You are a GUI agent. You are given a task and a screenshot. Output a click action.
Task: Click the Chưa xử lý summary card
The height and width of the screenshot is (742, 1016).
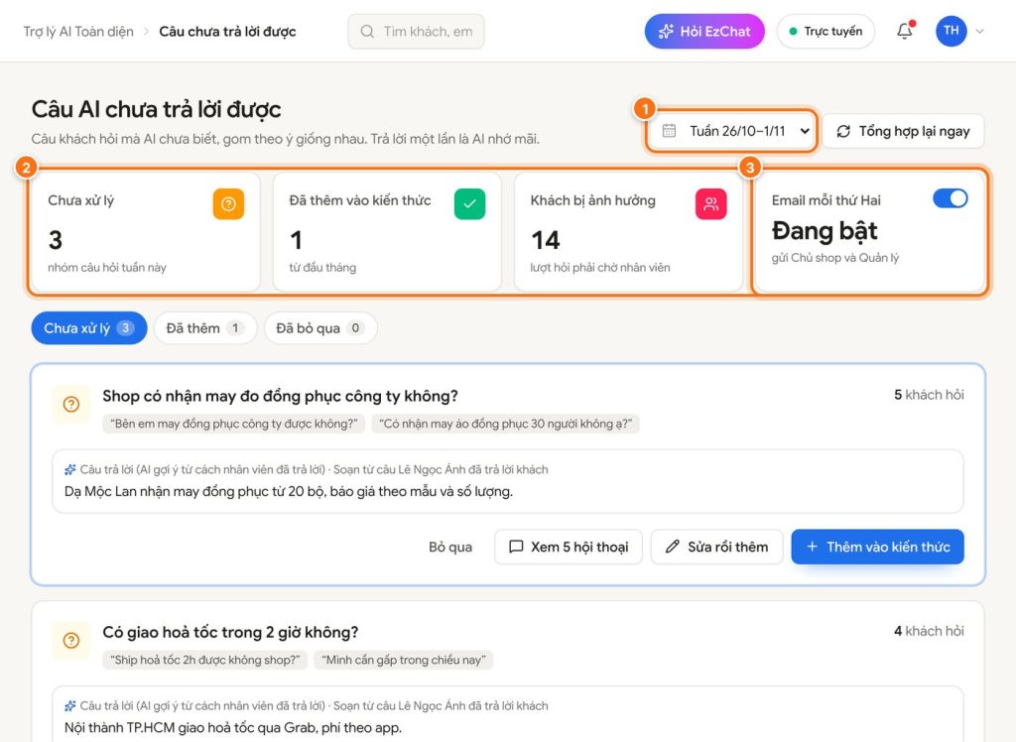click(145, 232)
